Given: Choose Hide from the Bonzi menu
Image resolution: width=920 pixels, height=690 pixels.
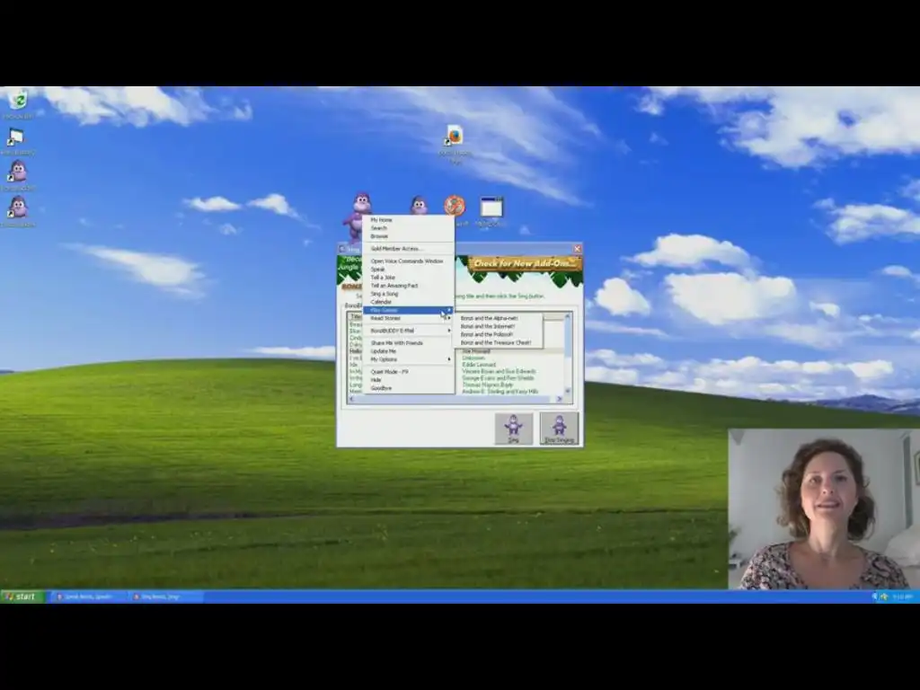Looking at the screenshot, I should click(409, 380).
